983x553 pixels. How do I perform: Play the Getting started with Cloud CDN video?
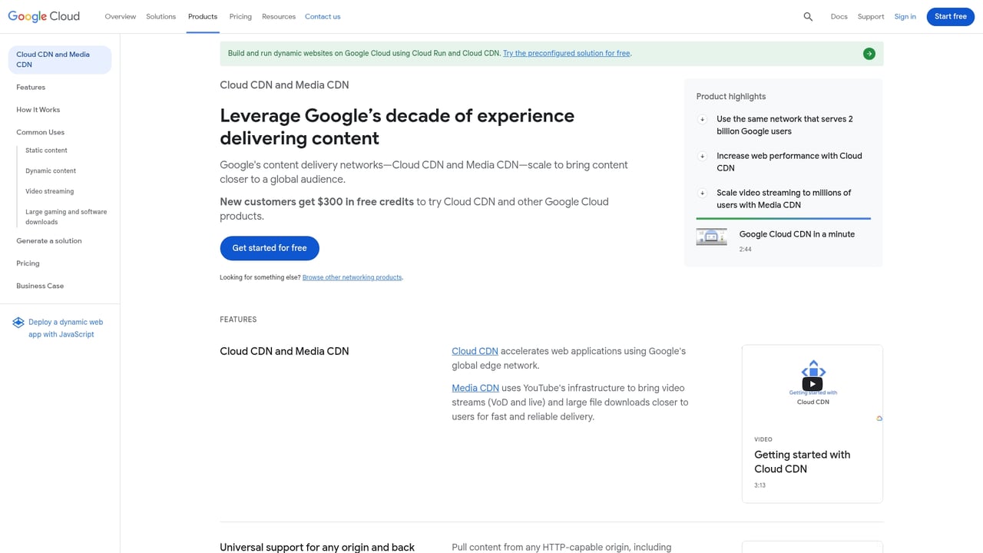click(x=812, y=383)
